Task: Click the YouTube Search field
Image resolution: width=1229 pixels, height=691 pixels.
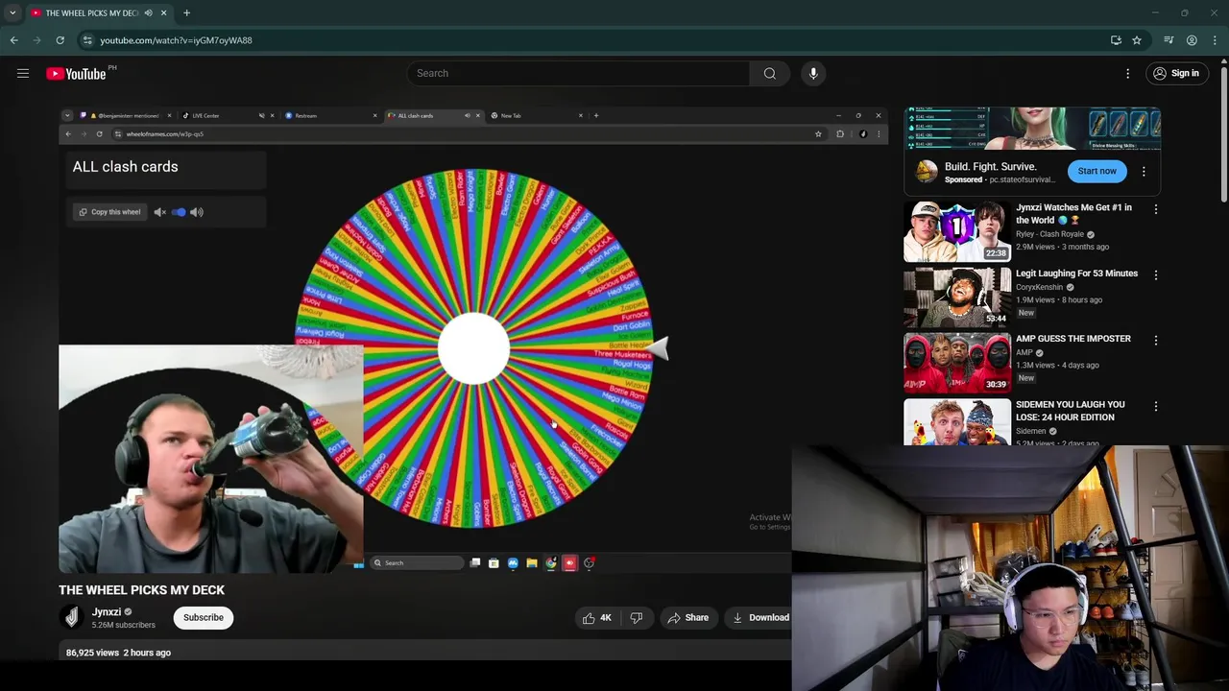Action: point(578,73)
